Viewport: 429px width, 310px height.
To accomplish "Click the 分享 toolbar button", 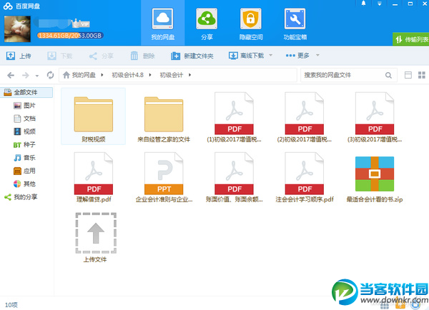I will tap(101, 56).
